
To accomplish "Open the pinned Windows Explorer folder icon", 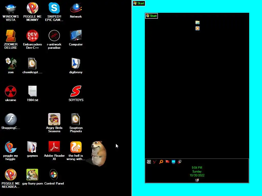I will pos(198,22).
